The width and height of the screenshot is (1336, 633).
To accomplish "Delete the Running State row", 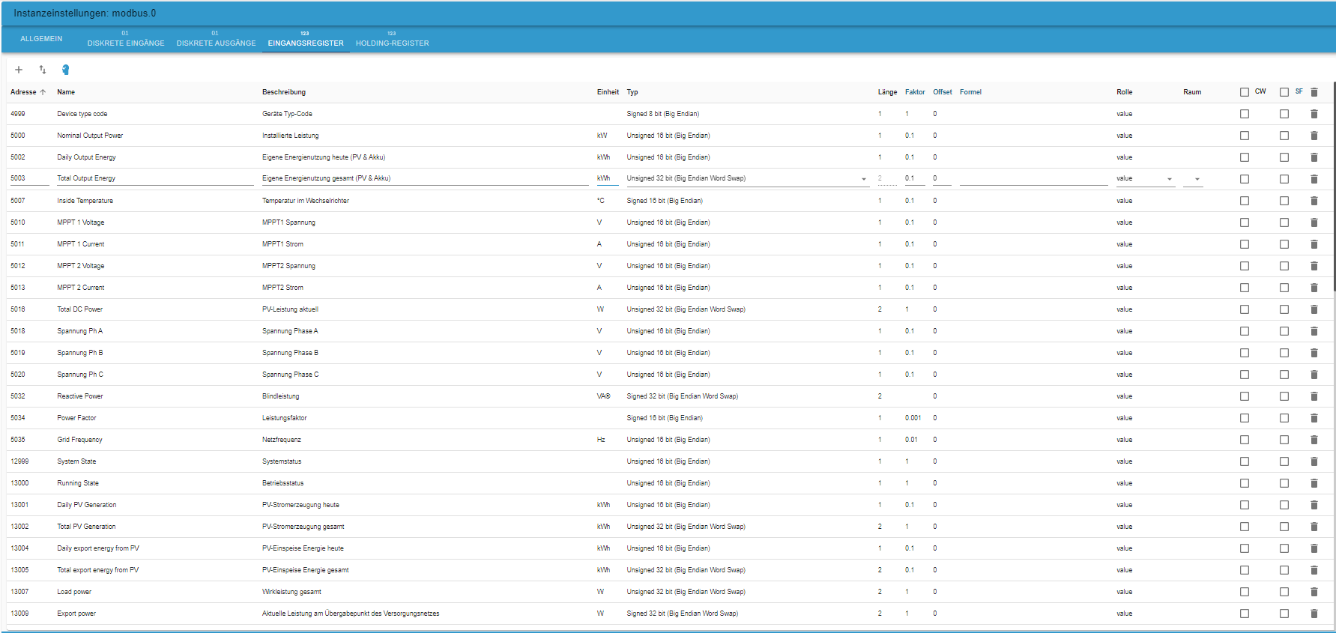I will (x=1314, y=483).
